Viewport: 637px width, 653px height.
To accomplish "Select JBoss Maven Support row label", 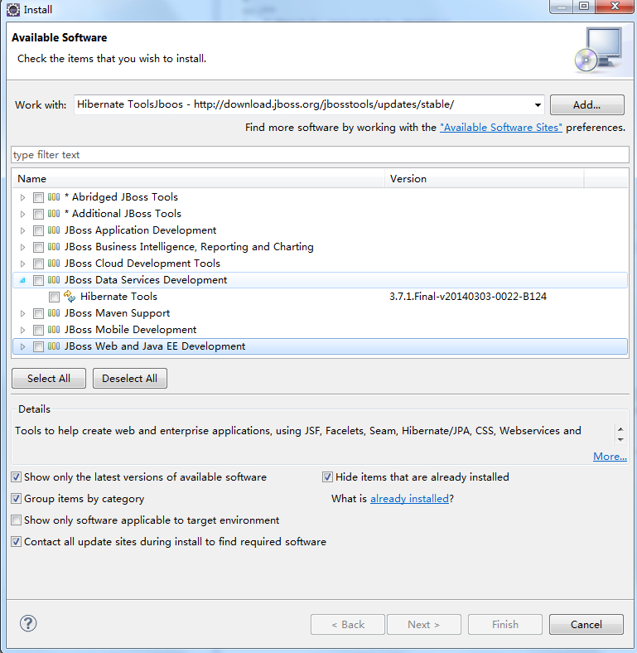I will 117,313.
